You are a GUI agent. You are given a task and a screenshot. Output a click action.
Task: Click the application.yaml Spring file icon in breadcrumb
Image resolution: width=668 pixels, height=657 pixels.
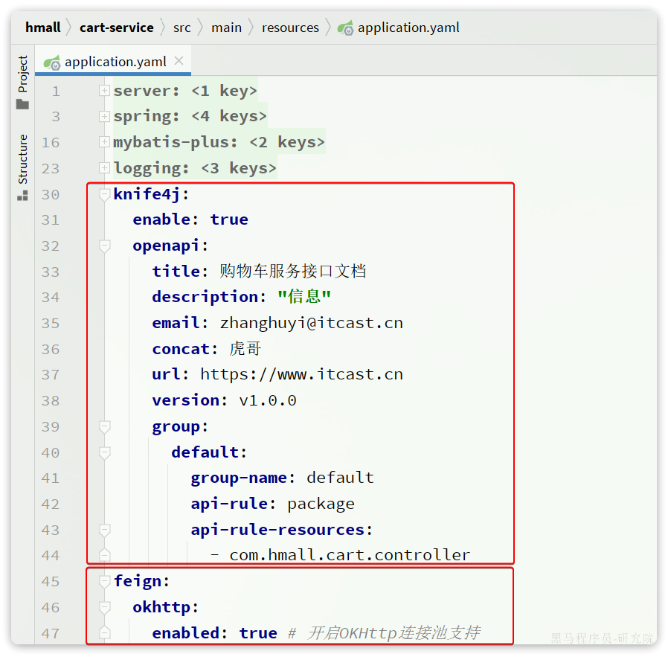click(x=345, y=28)
